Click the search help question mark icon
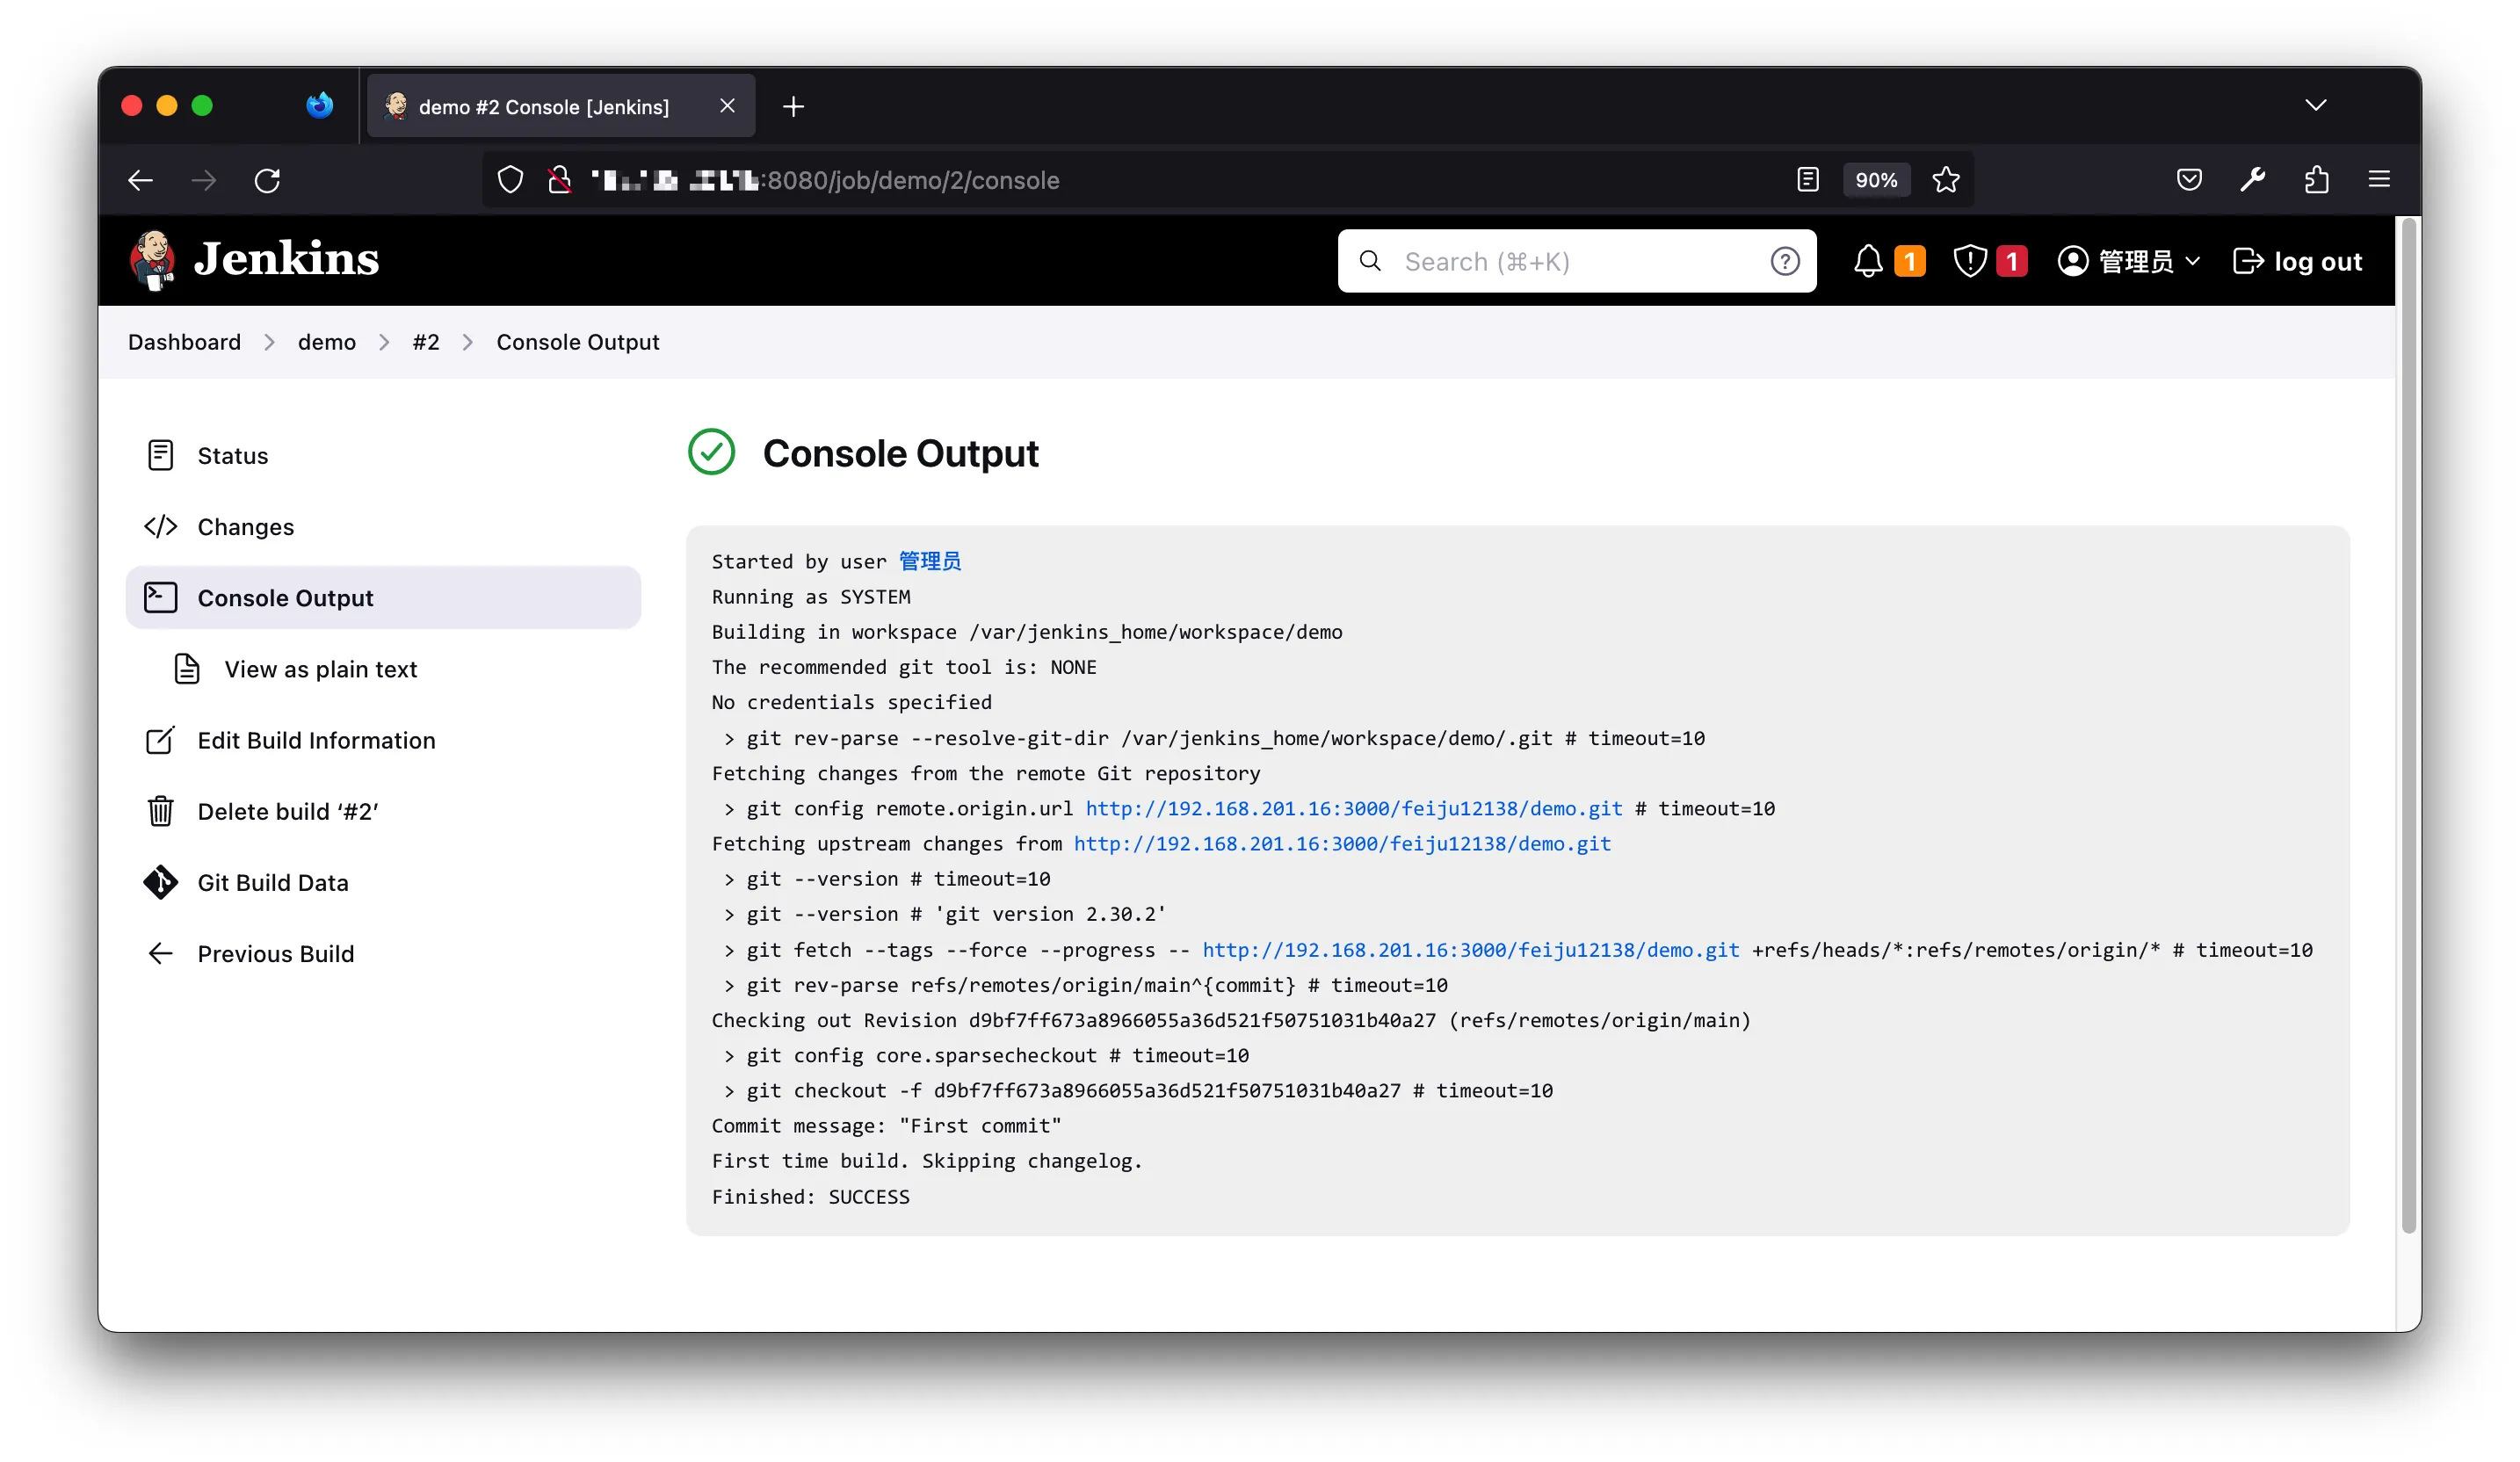Image resolution: width=2520 pixels, height=1462 pixels. [1784, 262]
